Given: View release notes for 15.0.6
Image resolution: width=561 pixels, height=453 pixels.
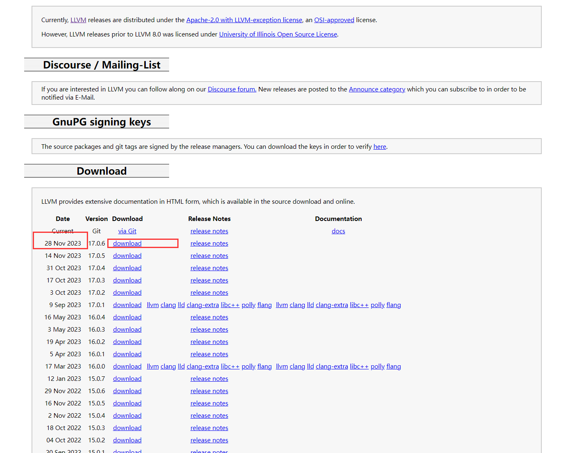Looking at the screenshot, I should coord(209,391).
